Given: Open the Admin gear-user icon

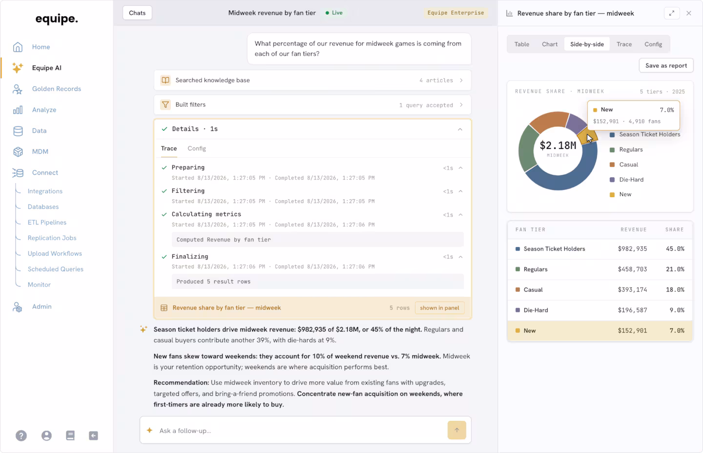Looking at the screenshot, I should (18, 307).
